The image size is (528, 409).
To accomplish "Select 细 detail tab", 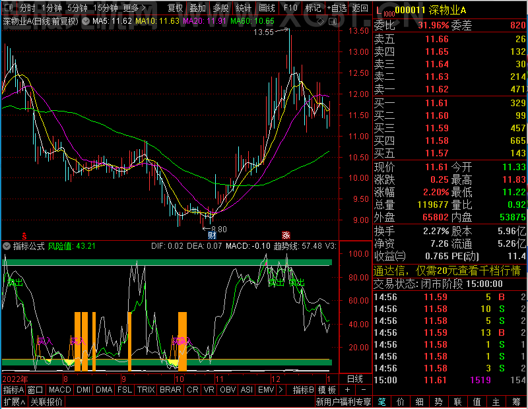I will [x=419, y=402].
